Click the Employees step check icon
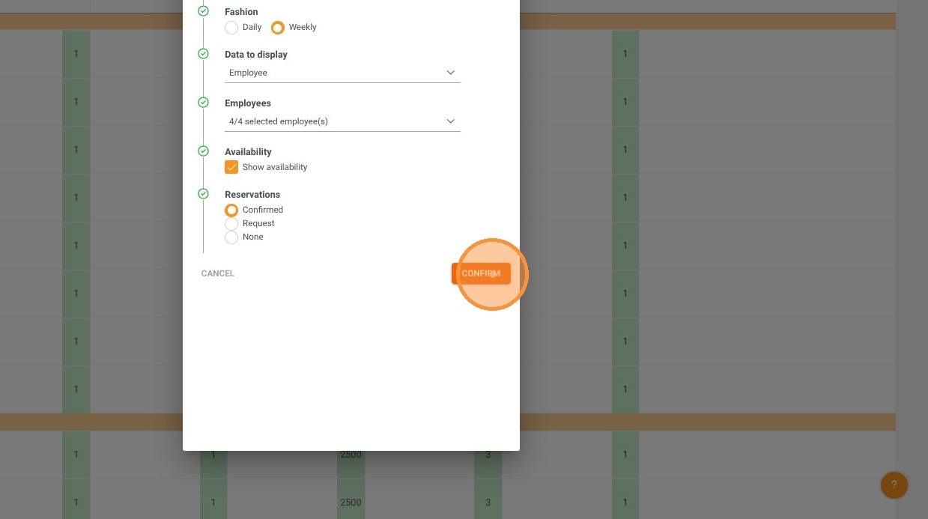The height and width of the screenshot is (519, 928). [203, 103]
